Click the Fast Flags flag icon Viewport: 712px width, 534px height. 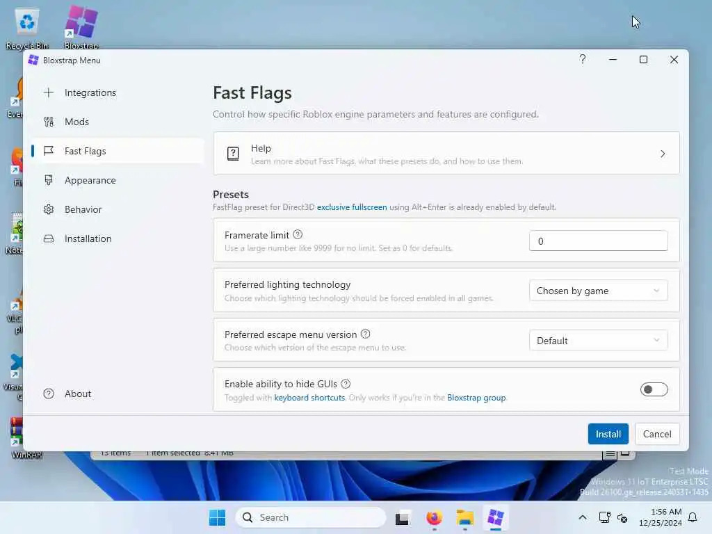[x=49, y=151]
